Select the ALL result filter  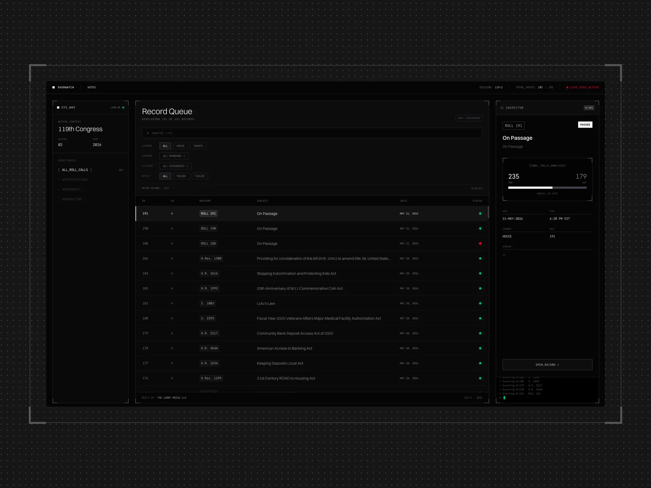pos(165,176)
